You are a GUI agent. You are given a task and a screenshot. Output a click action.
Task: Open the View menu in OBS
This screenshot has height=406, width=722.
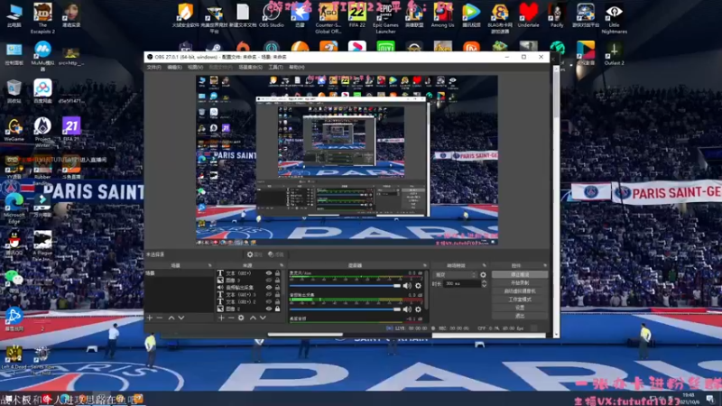tap(195, 67)
